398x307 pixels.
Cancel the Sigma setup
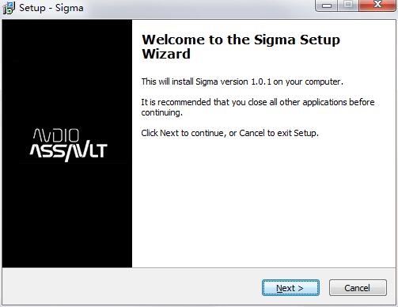(x=358, y=288)
